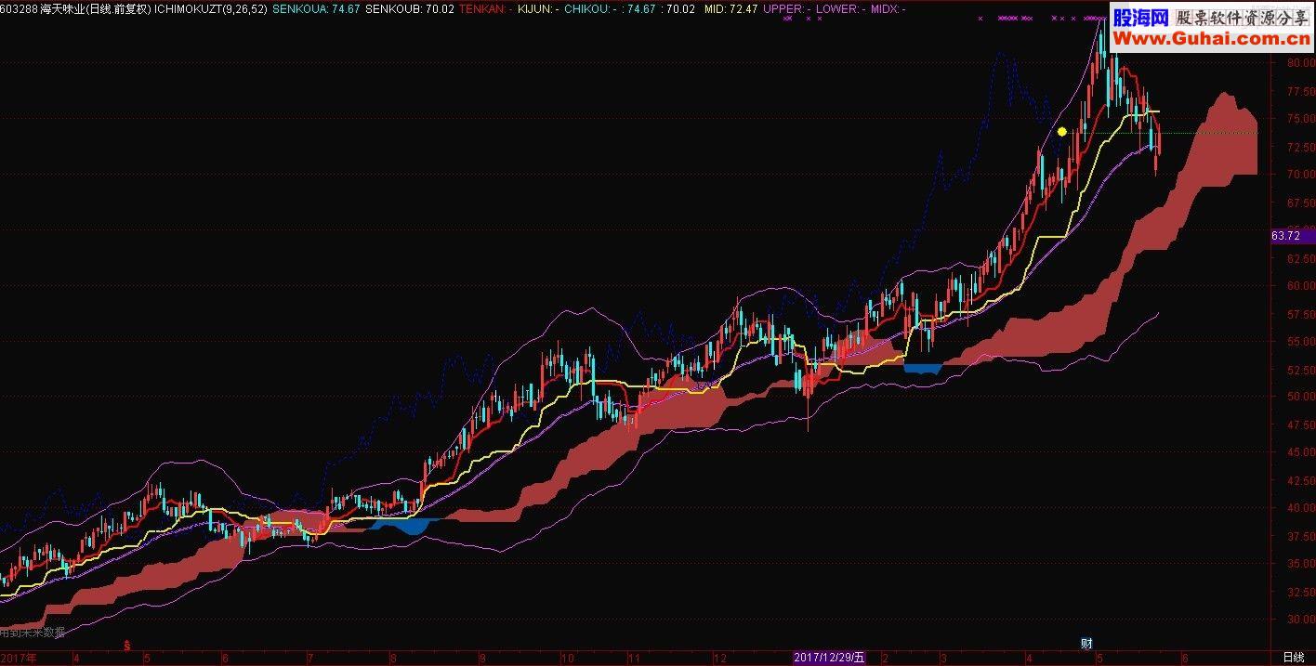Image resolution: width=1316 pixels, height=666 pixels.
Task: Click the KIJUN indicator label
Action: coord(537,8)
